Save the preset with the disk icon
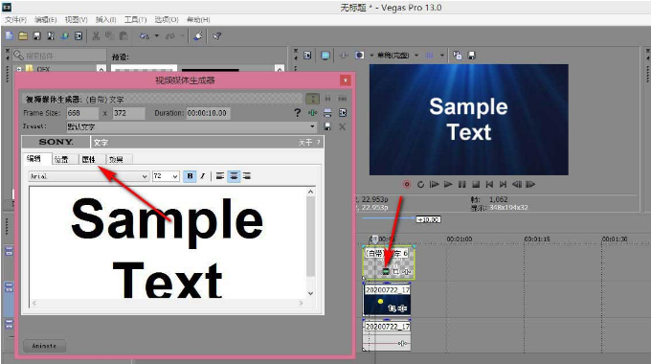The height and width of the screenshot is (364, 651). pos(327,126)
